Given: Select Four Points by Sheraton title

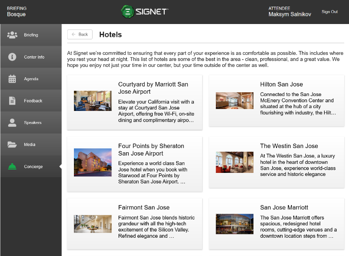Looking at the screenshot, I should [151, 149].
